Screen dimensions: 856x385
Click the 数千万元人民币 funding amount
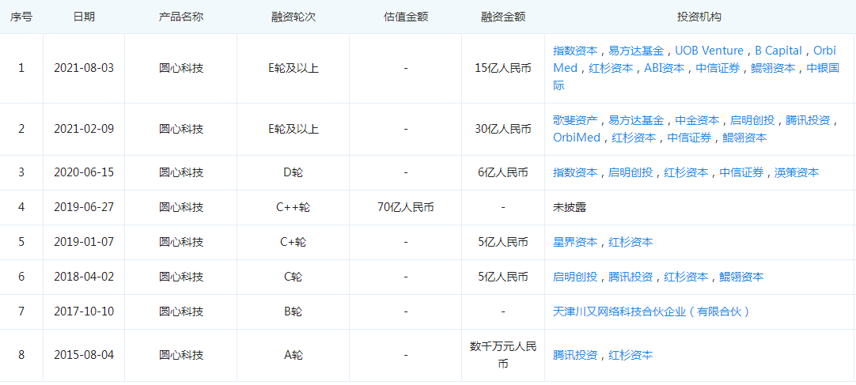[503, 355]
